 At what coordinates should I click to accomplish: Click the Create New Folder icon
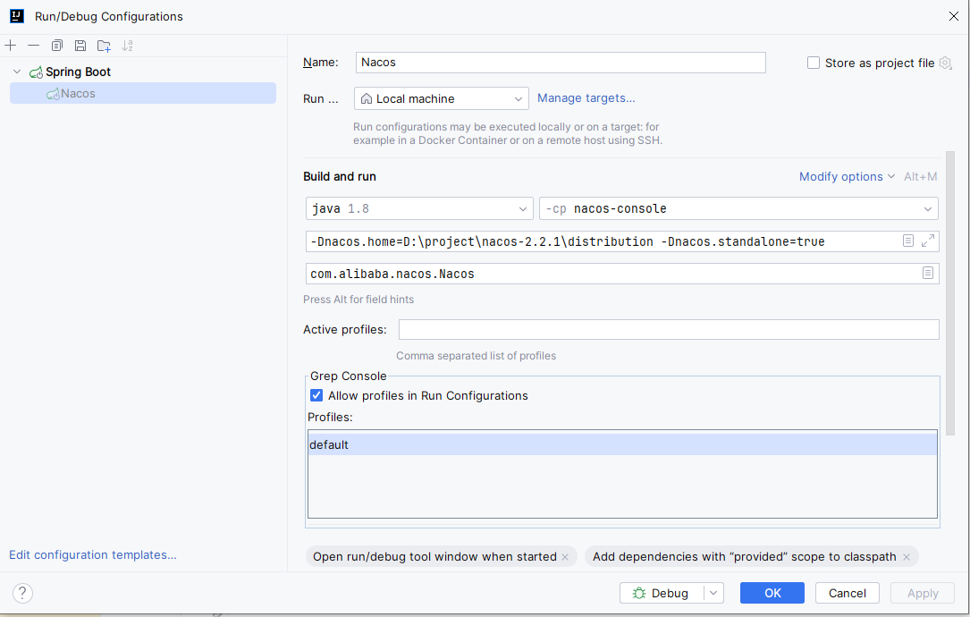click(x=104, y=46)
